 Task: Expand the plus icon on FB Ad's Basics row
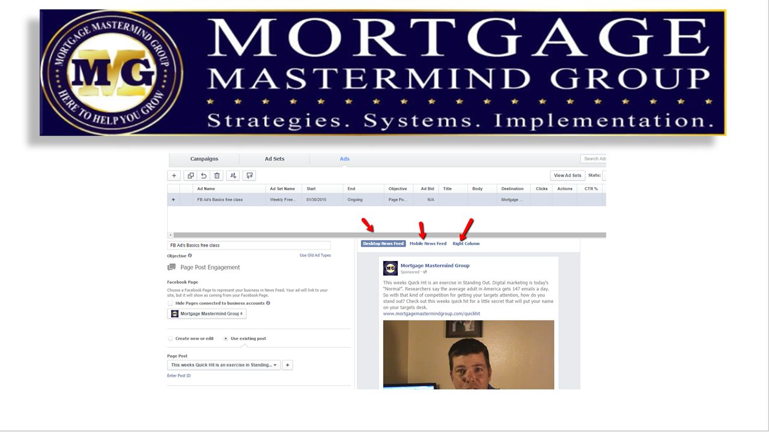coord(174,200)
